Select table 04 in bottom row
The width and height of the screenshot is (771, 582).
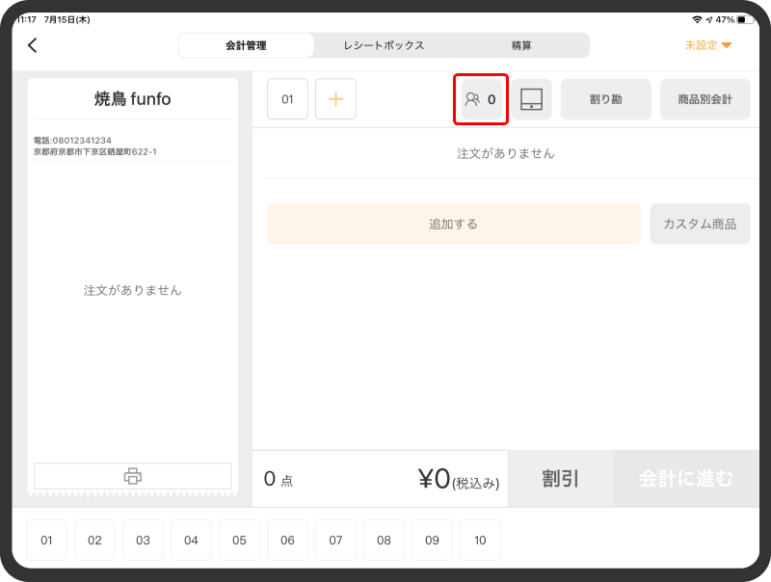click(x=191, y=541)
